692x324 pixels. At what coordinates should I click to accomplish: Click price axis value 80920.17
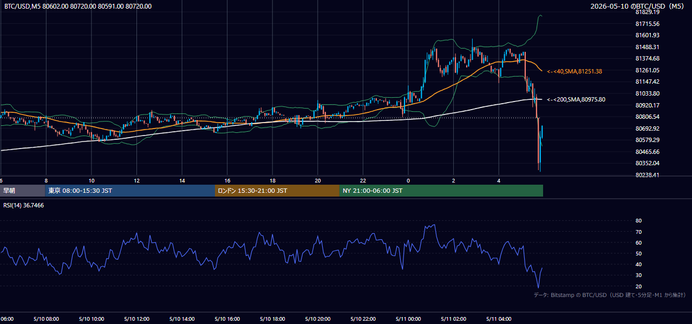647,105
